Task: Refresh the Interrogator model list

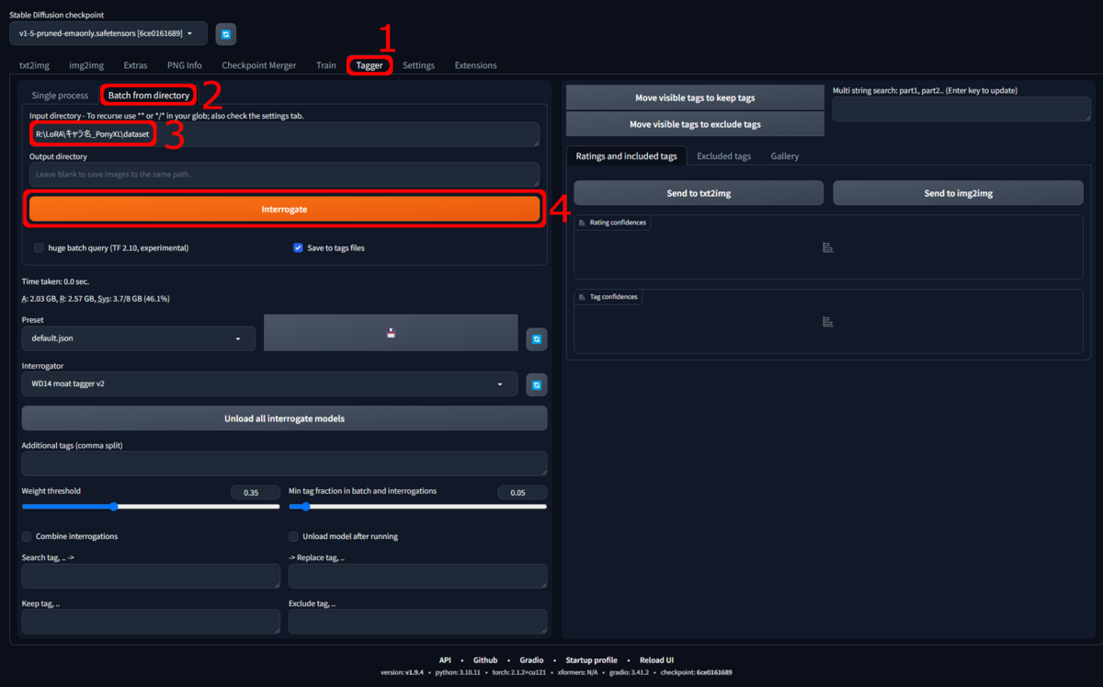Action: (537, 384)
